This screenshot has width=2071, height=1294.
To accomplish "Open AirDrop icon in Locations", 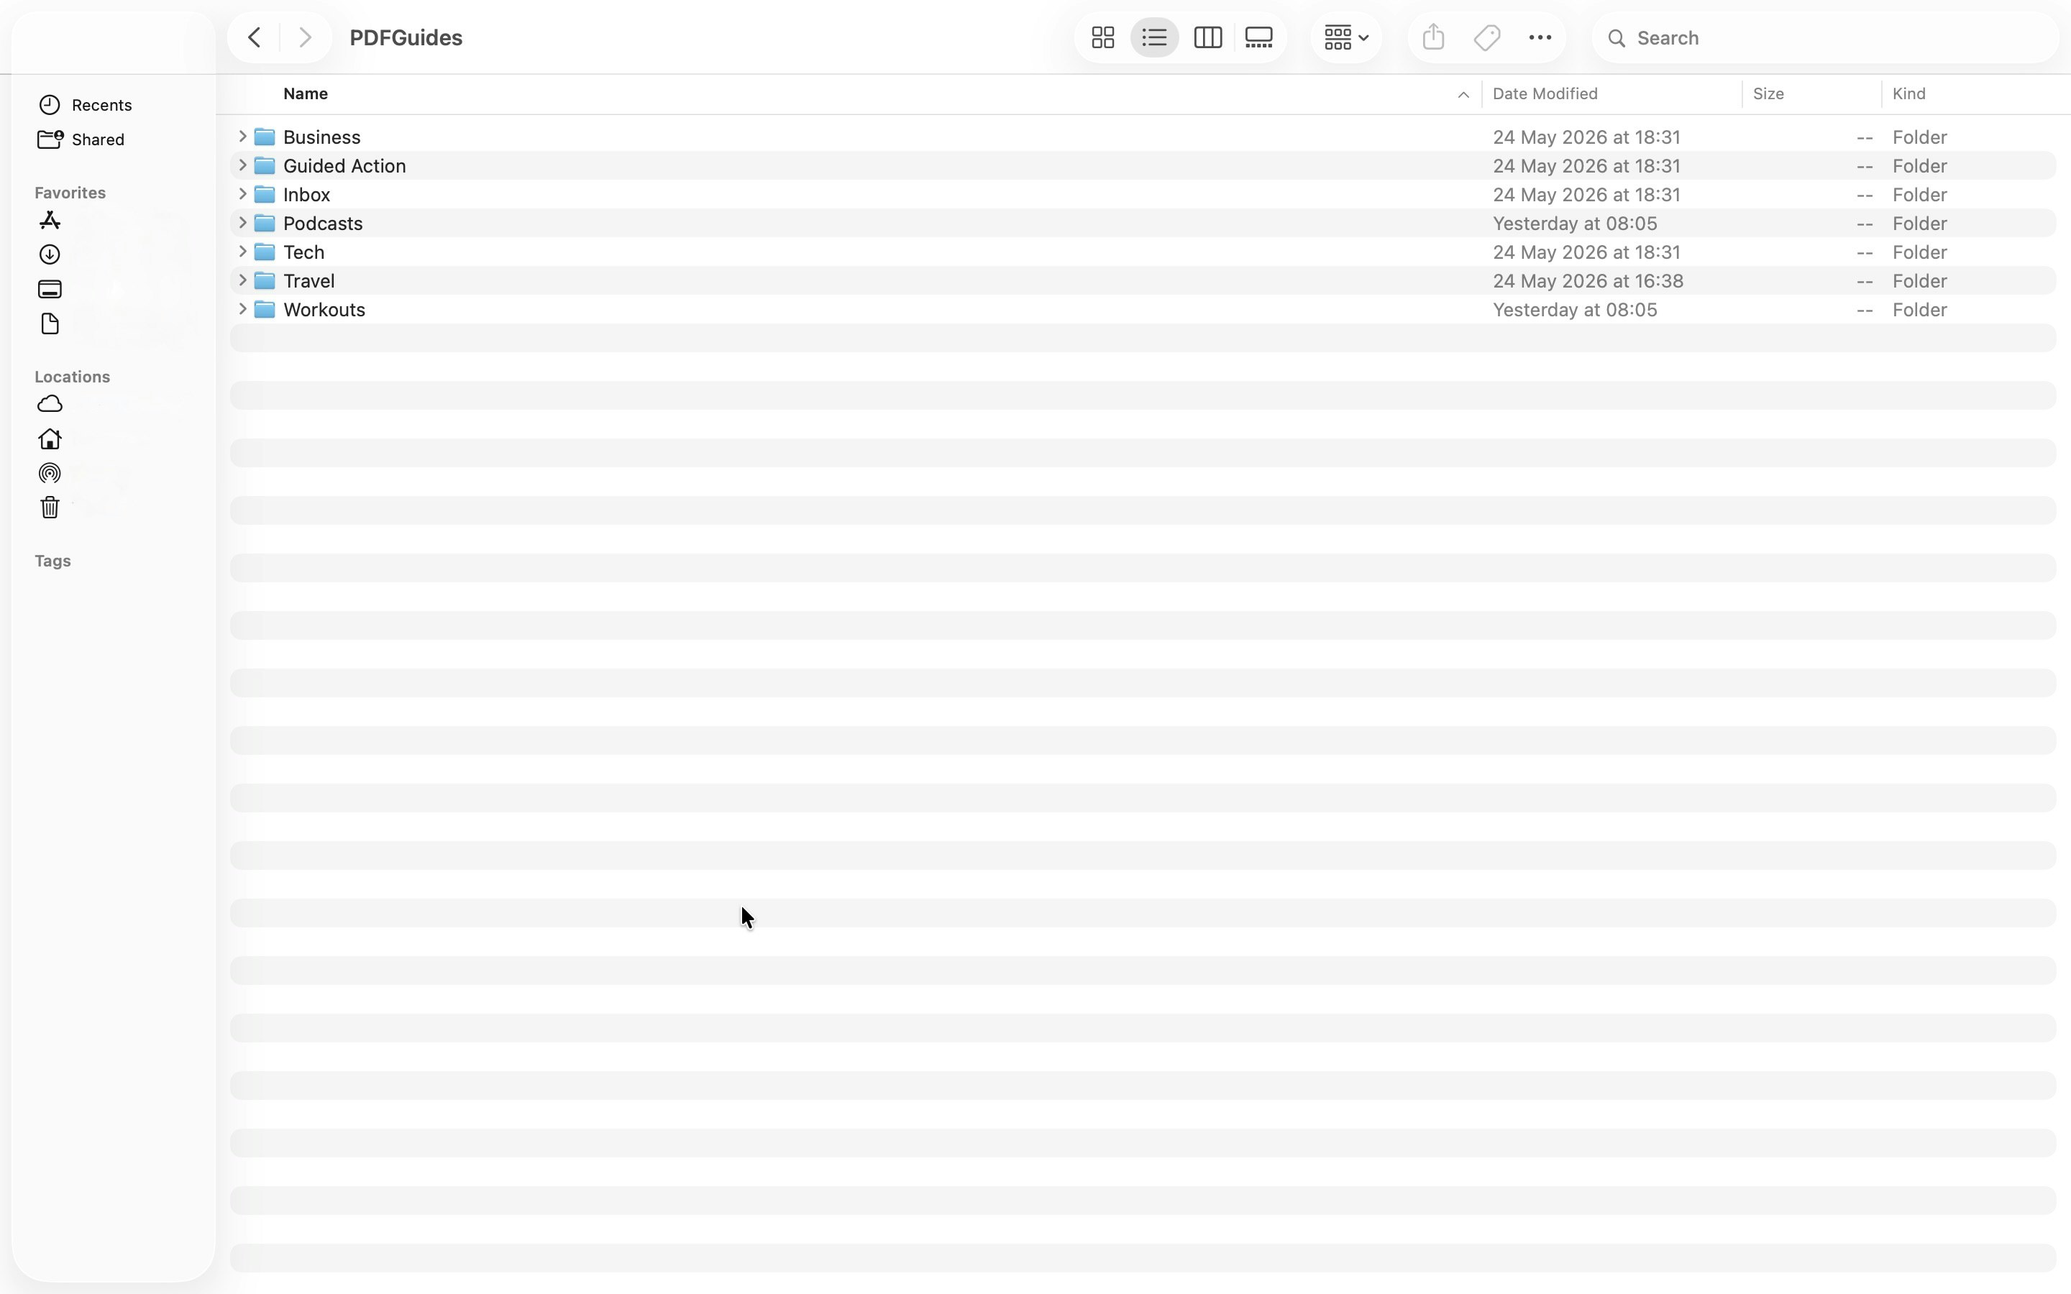I will point(50,473).
